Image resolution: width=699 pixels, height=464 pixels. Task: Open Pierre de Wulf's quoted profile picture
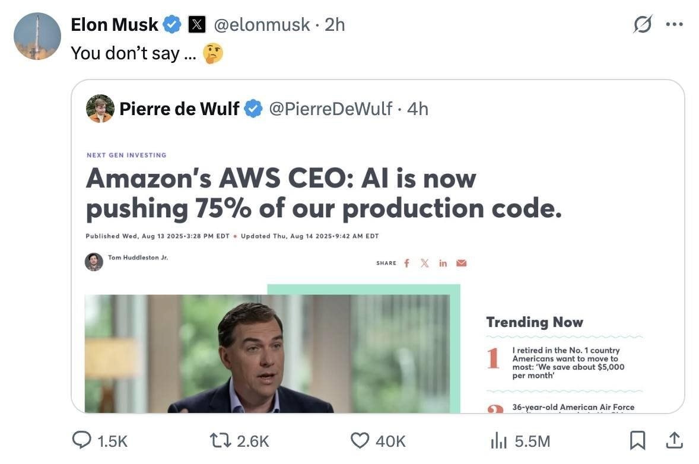click(100, 109)
